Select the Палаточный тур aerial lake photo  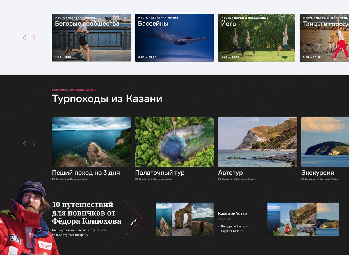pyautogui.click(x=174, y=142)
